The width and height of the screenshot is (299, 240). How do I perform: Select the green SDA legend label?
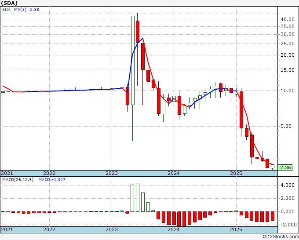coord(7,10)
